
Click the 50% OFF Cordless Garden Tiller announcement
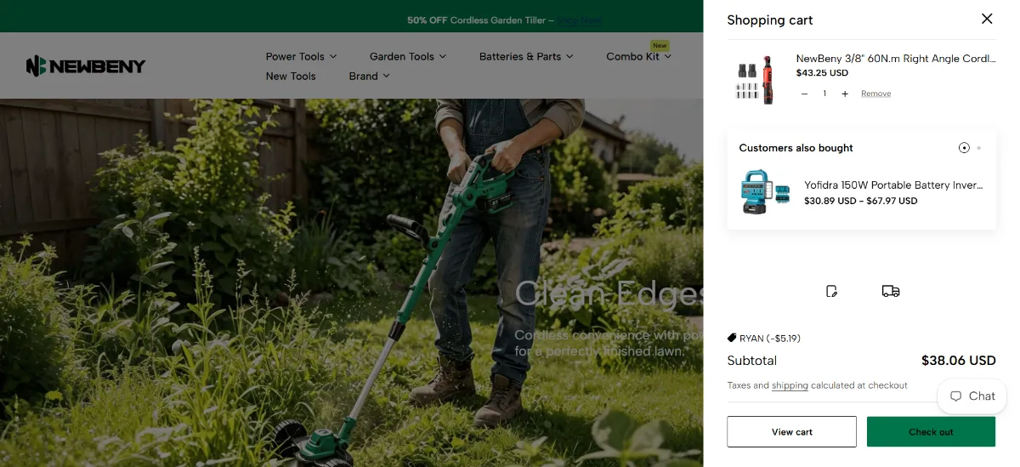click(x=480, y=20)
